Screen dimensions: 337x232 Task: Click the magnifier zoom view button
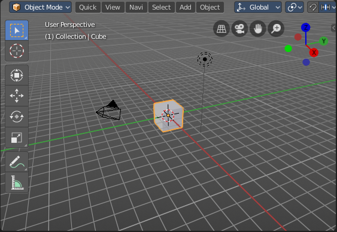coord(276,29)
